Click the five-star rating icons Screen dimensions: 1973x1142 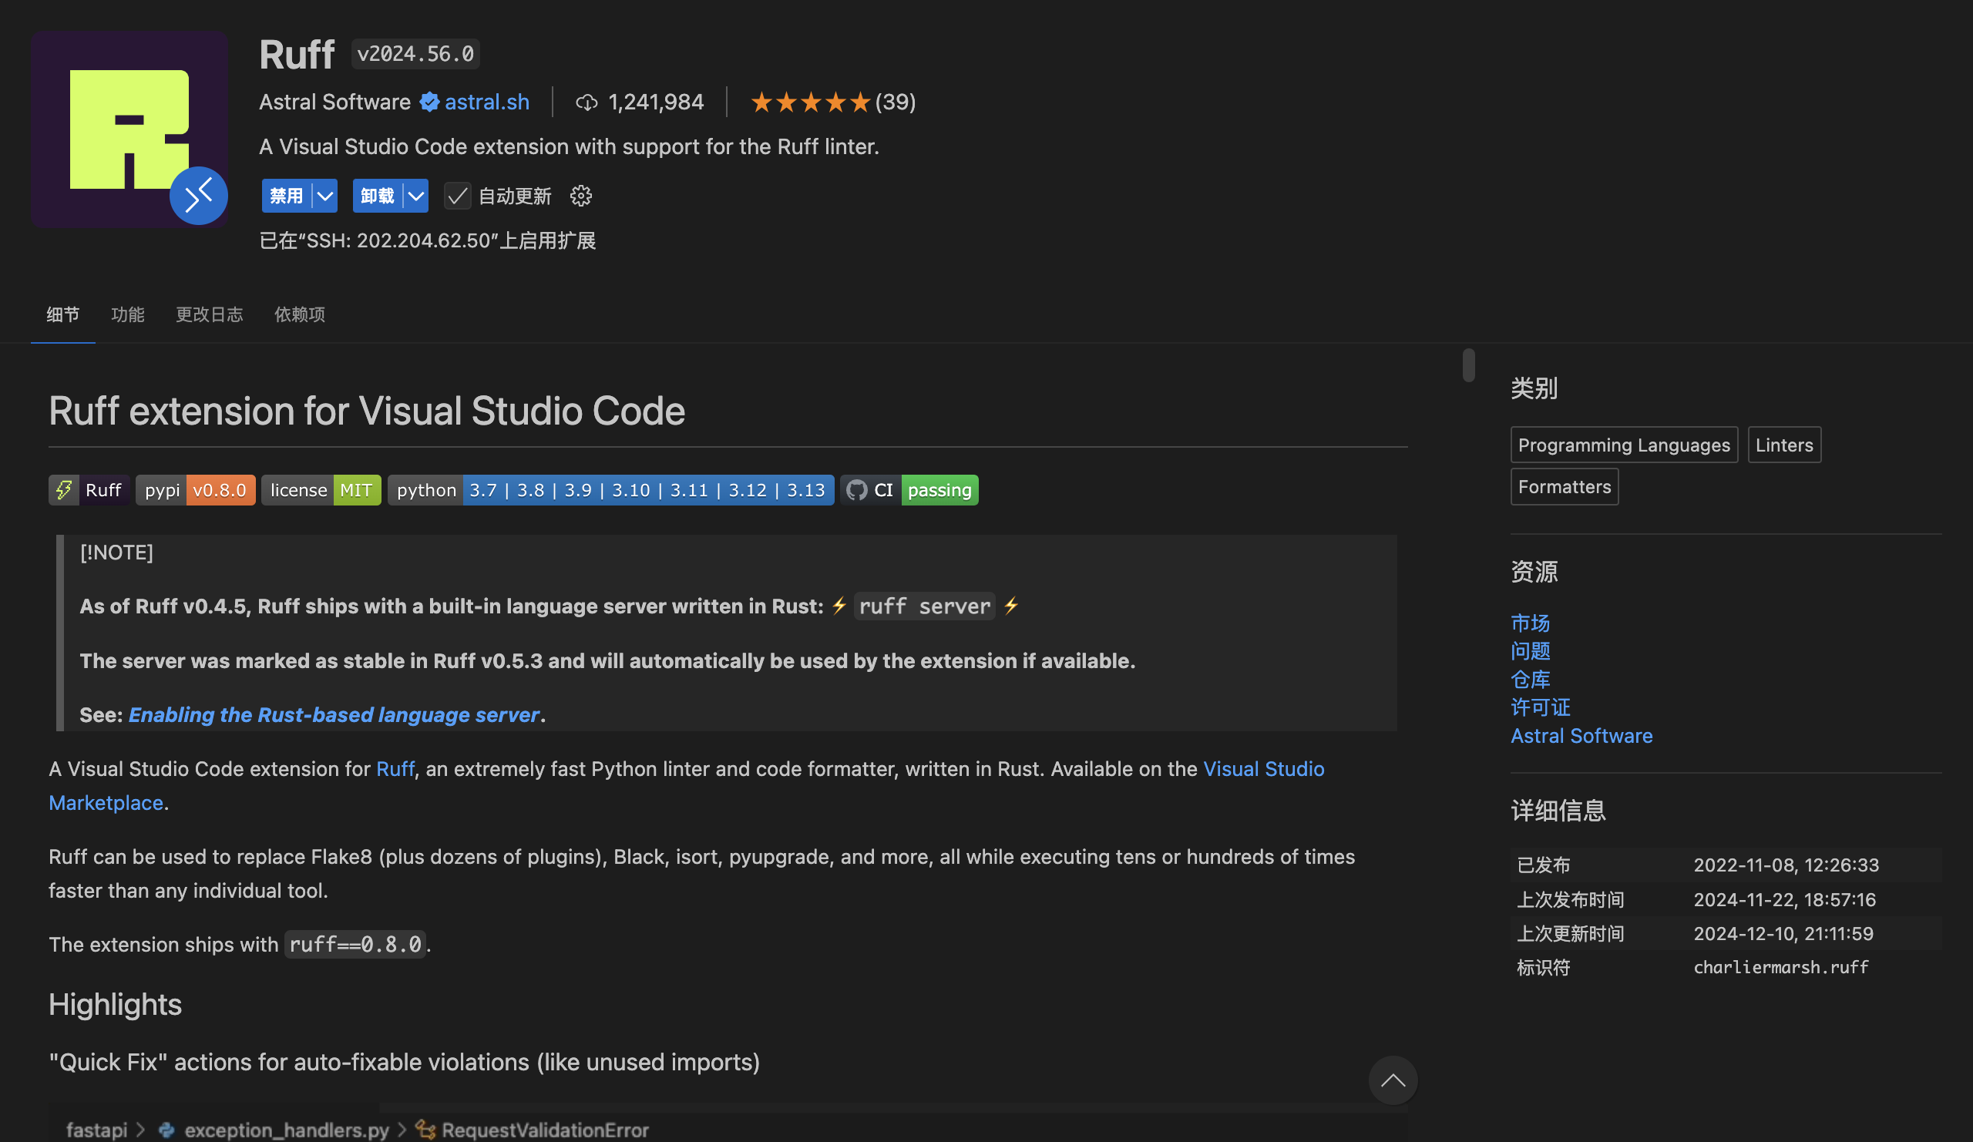pos(809,102)
